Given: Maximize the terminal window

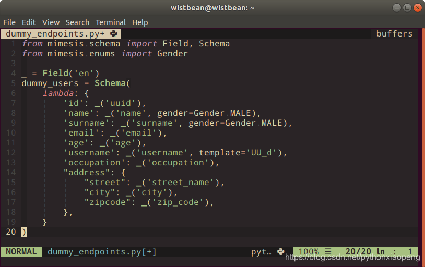Looking at the screenshot, I should pos(407,8).
